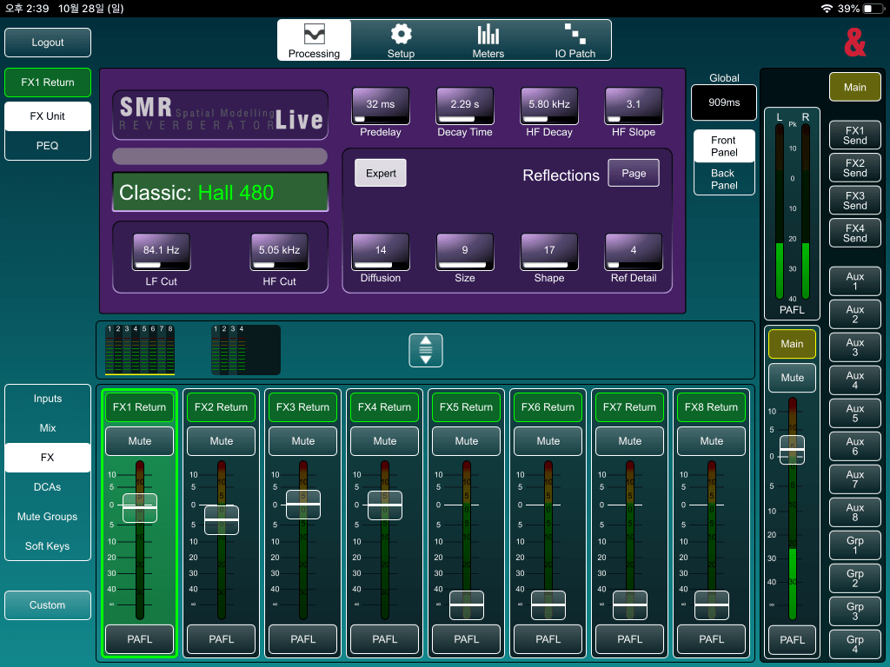The image size is (890, 667).
Task: Open the Processing tab with waveform icon
Action: (314, 41)
